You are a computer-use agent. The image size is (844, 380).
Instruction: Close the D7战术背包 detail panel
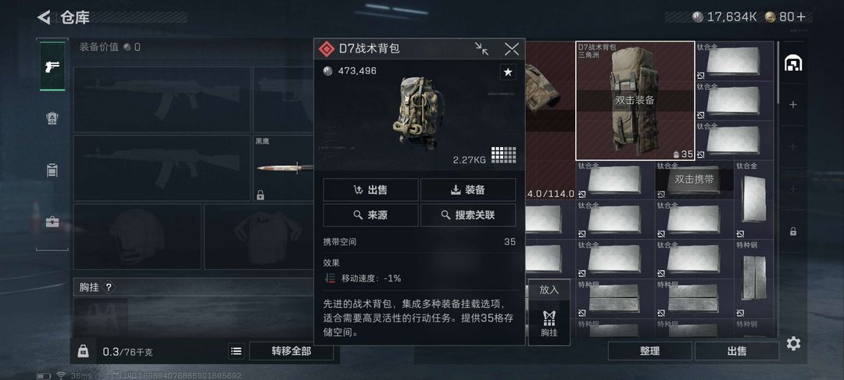[511, 49]
